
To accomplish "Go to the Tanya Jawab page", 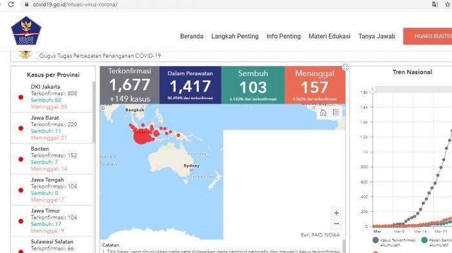I will [x=376, y=36].
